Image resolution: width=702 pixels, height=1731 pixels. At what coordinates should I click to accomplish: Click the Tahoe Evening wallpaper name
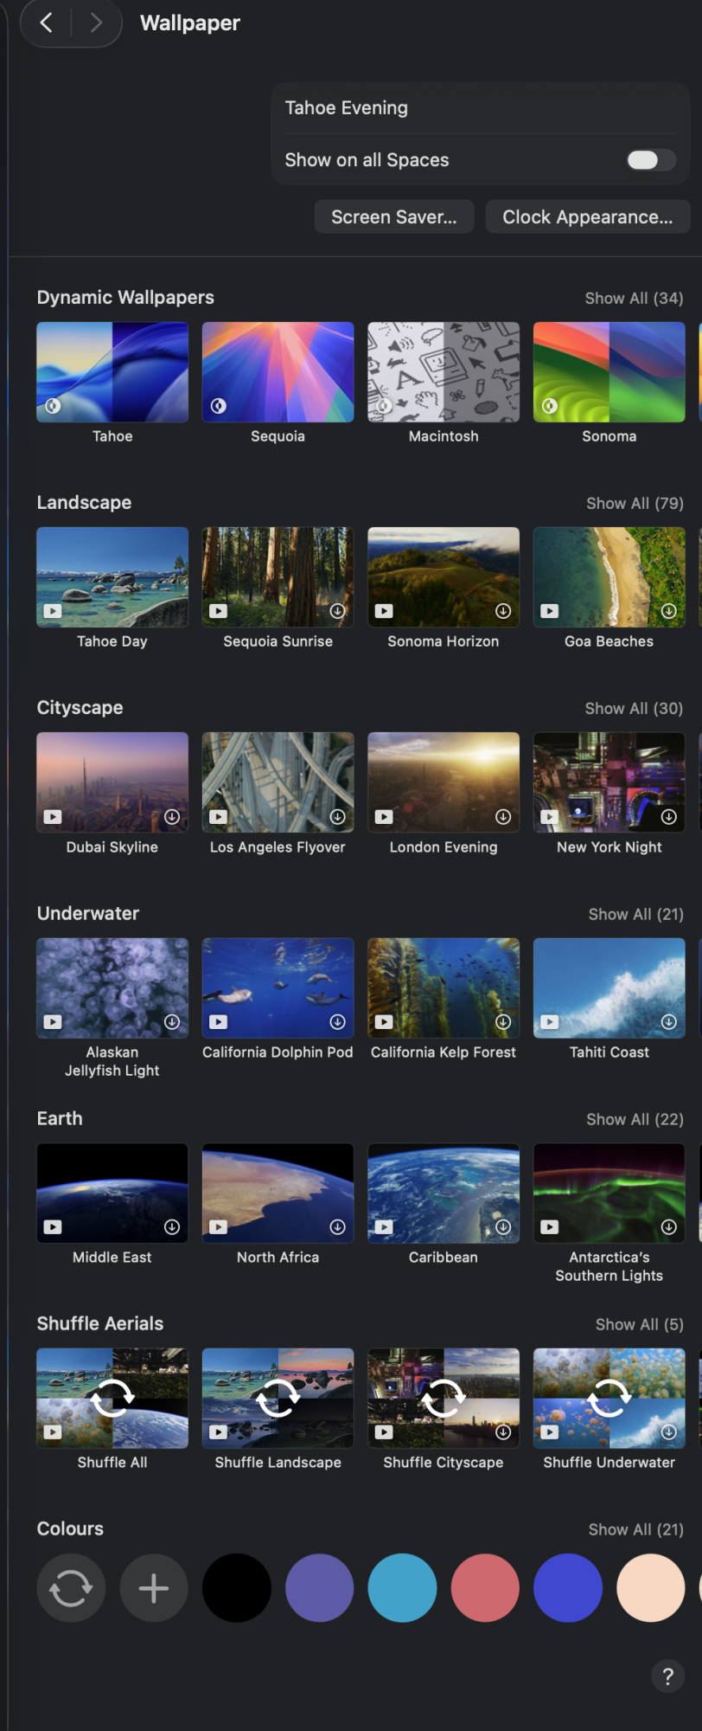point(347,108)
